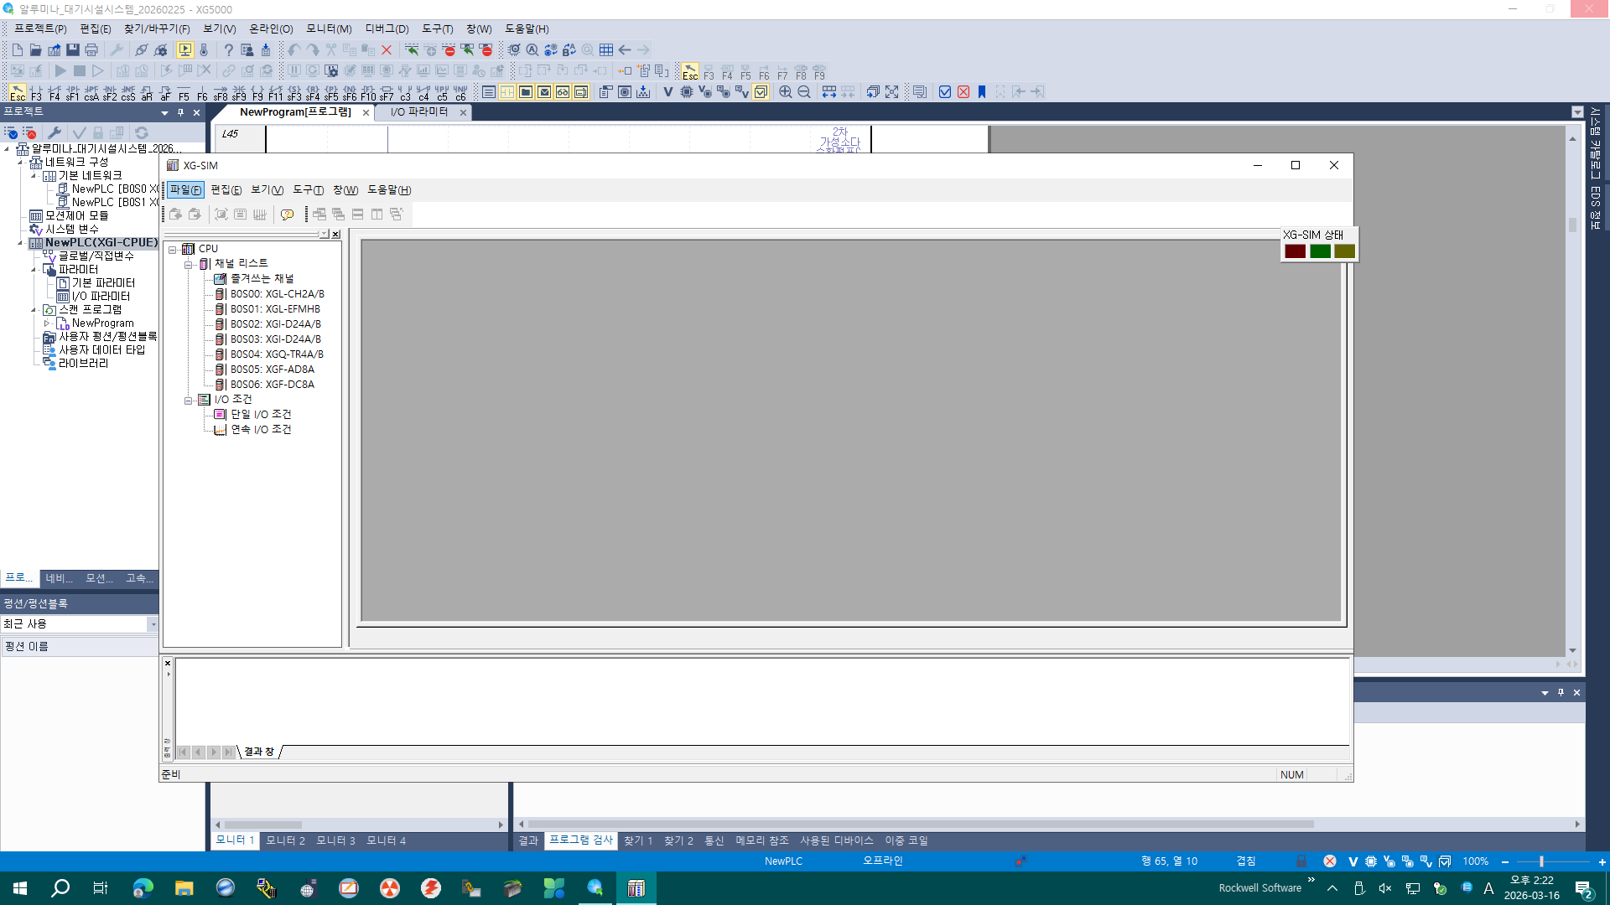Open the 온라인(O) menu in XG5000
1610x905 pixels.
271,28
